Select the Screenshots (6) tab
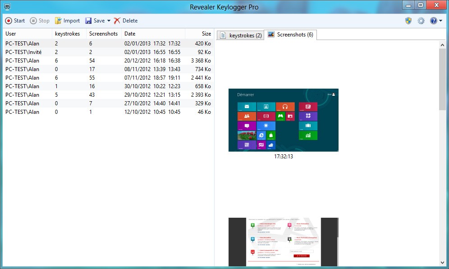Viewport: 449px width, 269px height. click(290, 35)
